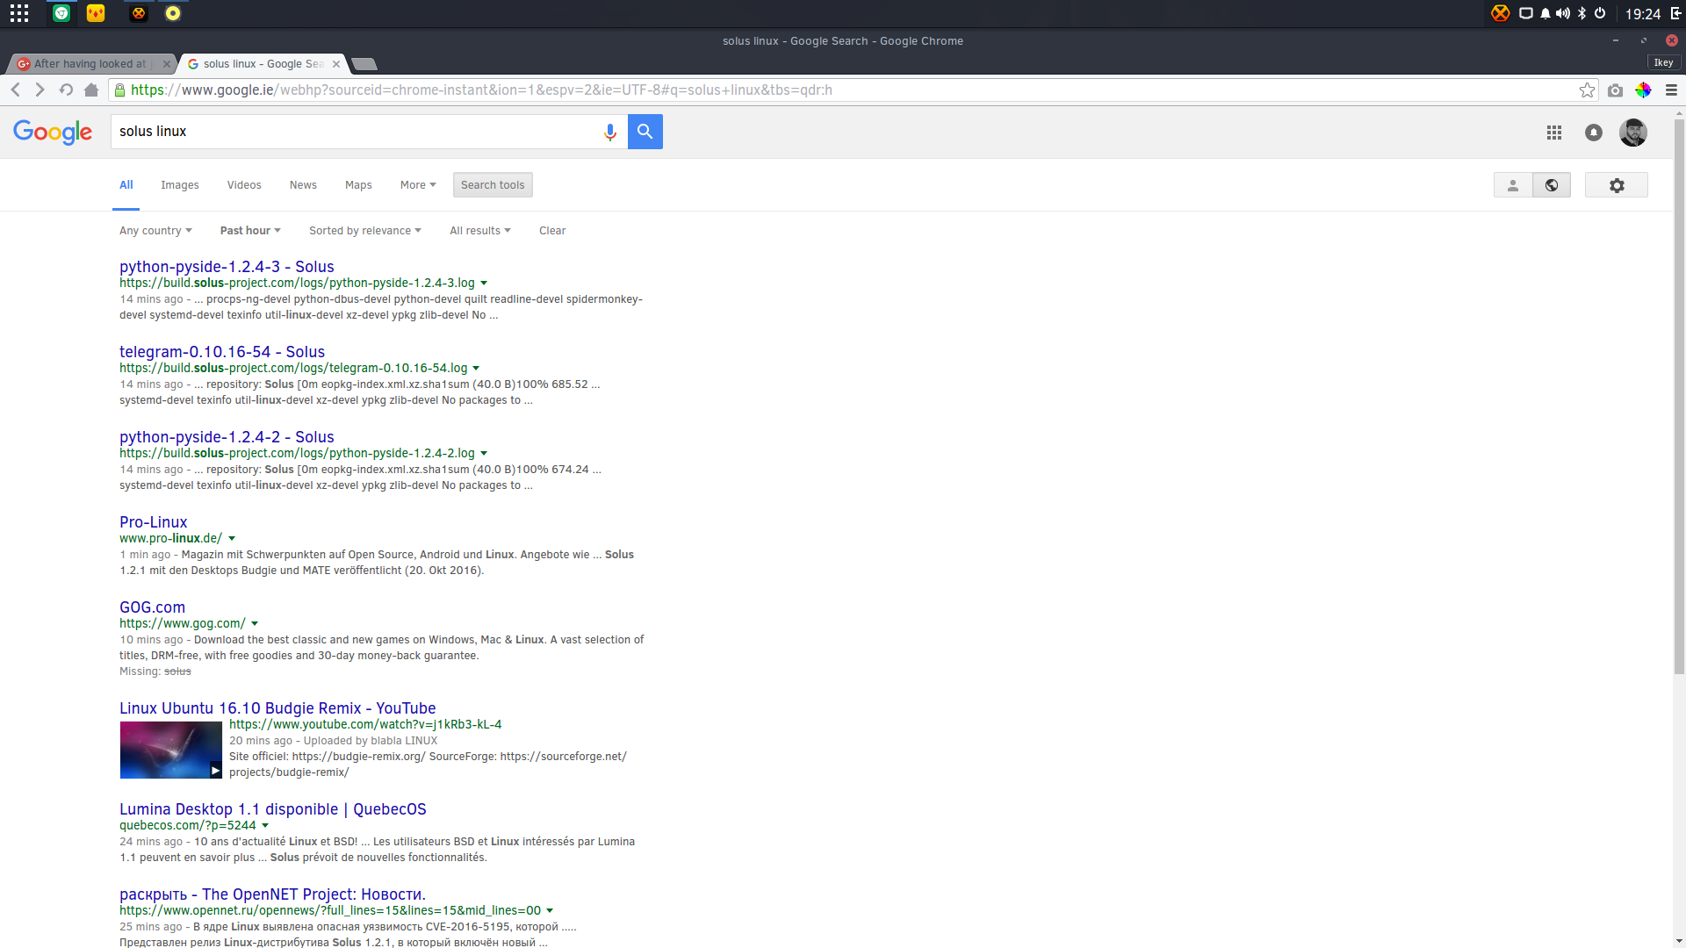Image resolution: width=1686 pixels, height=948 pixels.
Task: Open the browser home page
Action: pyautogui.click(x=91, y=90)
